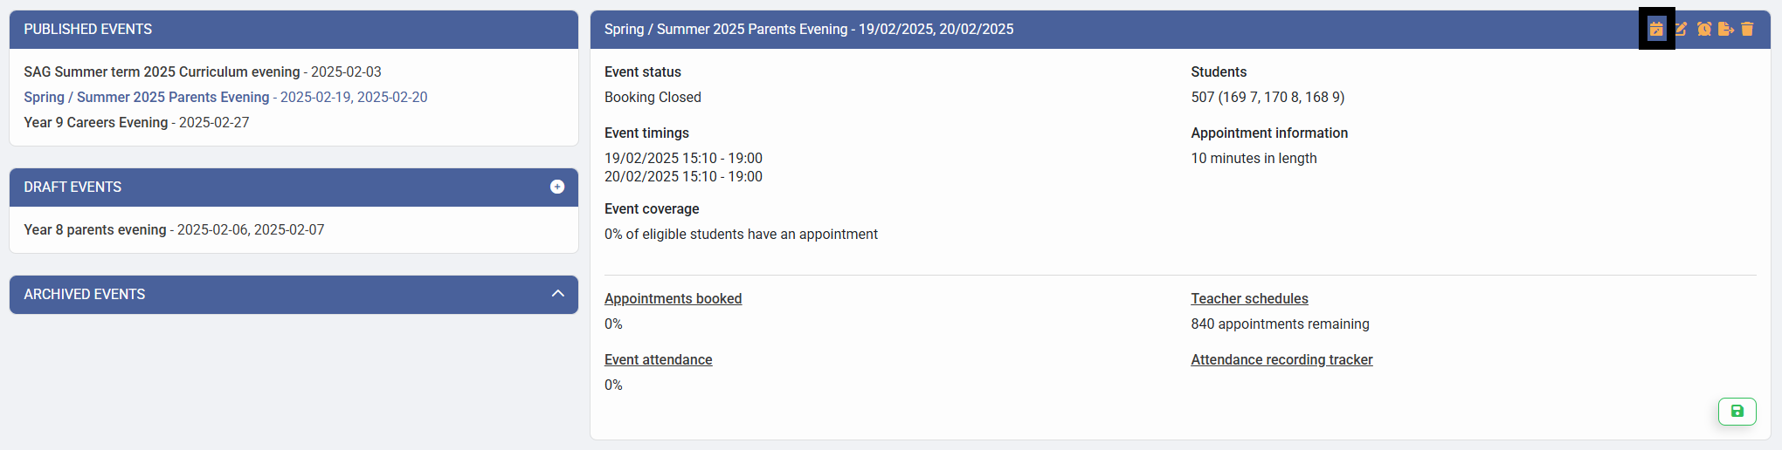Add new draft event with plus icon

tap(557, 187)
